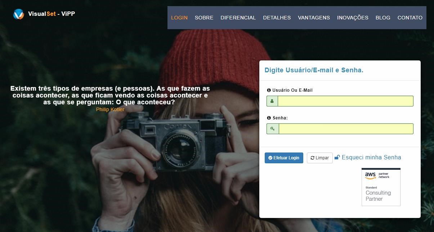Screen dimensions: 434x232
Task: Open the BLOG link in navbar
Action: (383, 18)
